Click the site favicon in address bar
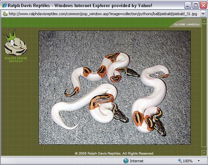The image size is (208, 165). [5, 13]
